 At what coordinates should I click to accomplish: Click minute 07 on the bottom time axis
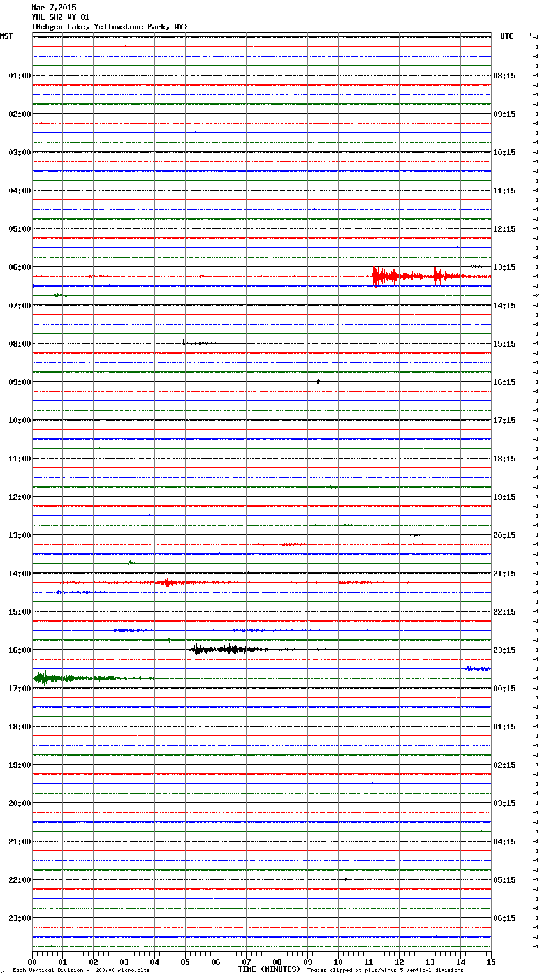(x=246, y=962)
